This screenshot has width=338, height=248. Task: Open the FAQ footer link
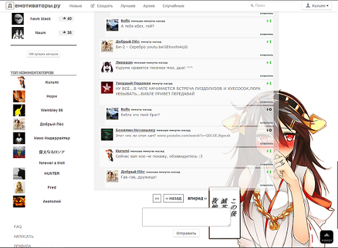click(18, 226)
